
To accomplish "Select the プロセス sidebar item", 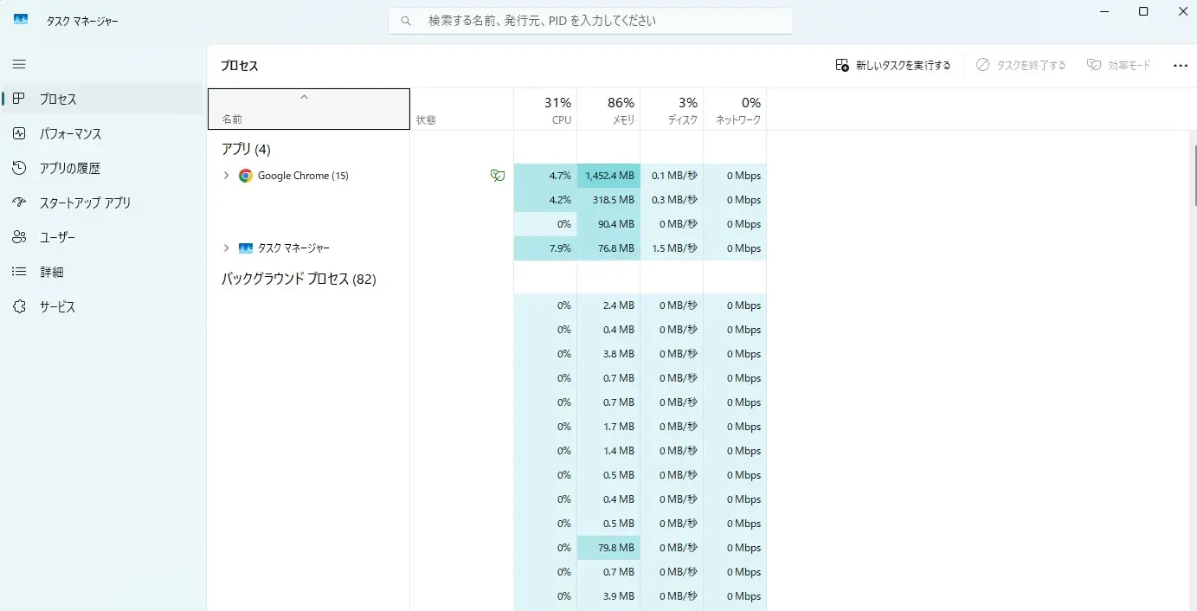I will (102, 99).
